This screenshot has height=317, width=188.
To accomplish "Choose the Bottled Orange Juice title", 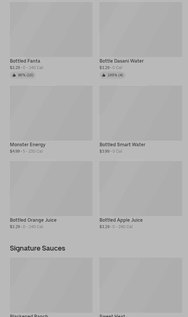I will tap(33, 220).
